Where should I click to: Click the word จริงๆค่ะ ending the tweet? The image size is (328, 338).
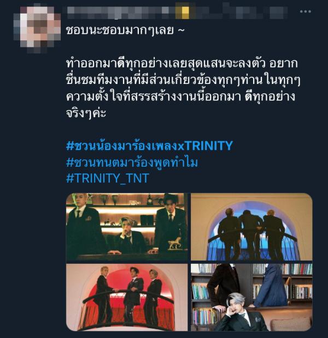click(x=86, y=113)
